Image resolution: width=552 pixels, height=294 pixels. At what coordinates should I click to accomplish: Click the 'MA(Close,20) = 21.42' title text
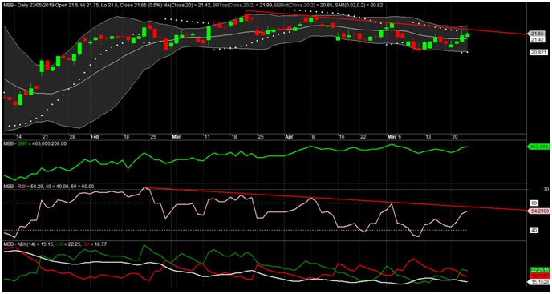tap(187, 6)
